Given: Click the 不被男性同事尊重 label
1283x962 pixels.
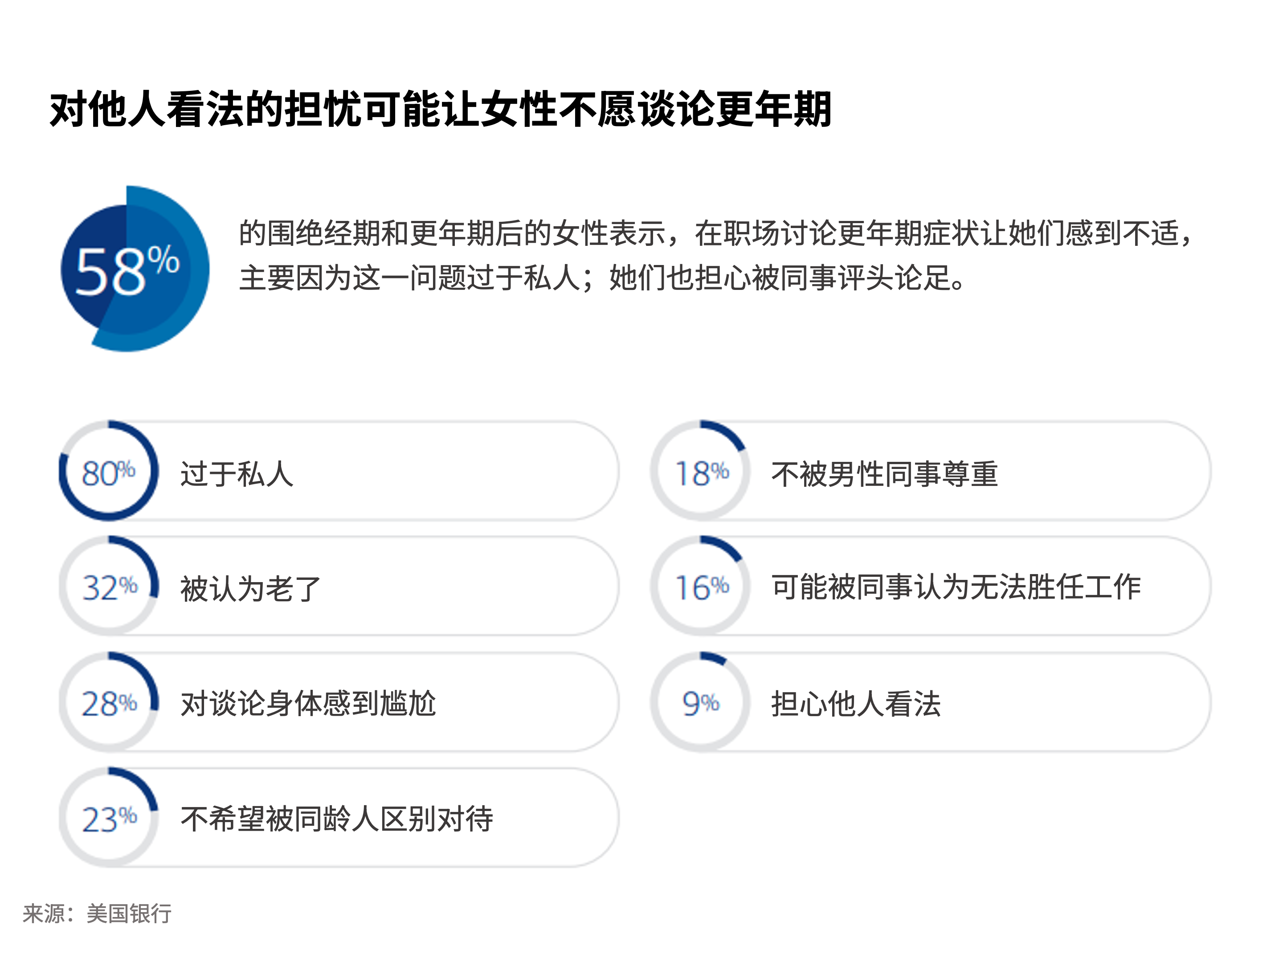Looking at the screenshot, I should click(885, 474).
